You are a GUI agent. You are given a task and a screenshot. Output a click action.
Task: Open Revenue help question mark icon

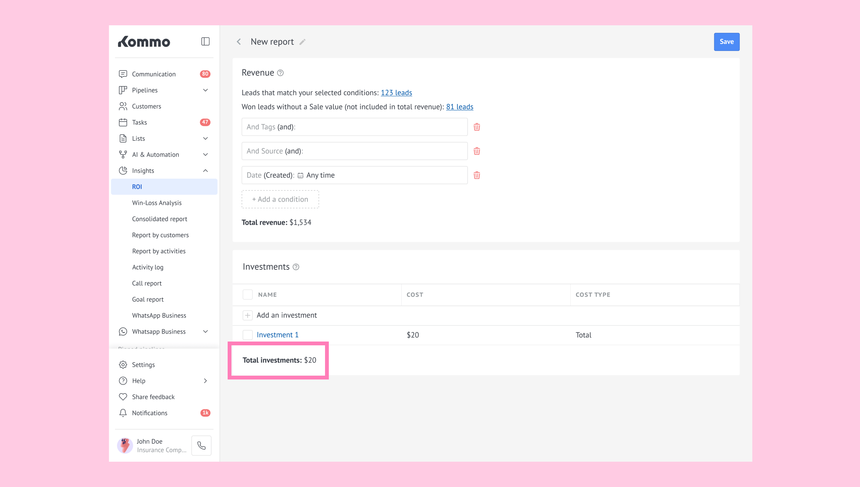tap(280, 73)
